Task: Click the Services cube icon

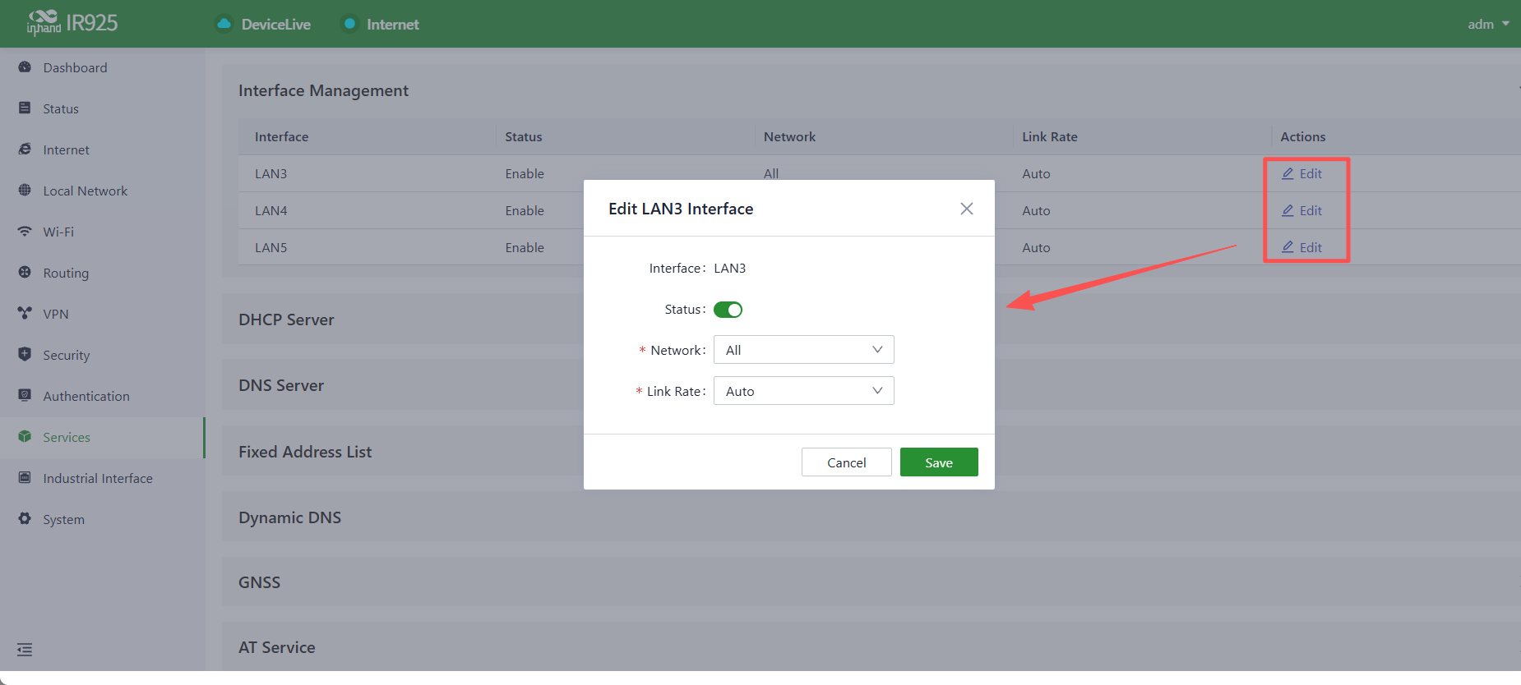Action: click(25, 437)
